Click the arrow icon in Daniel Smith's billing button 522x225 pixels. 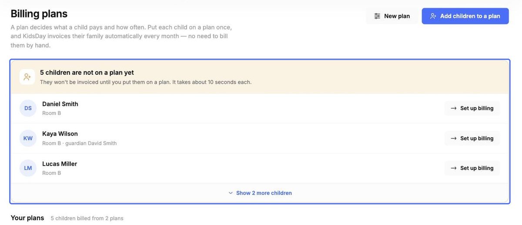tap(454, 108)
